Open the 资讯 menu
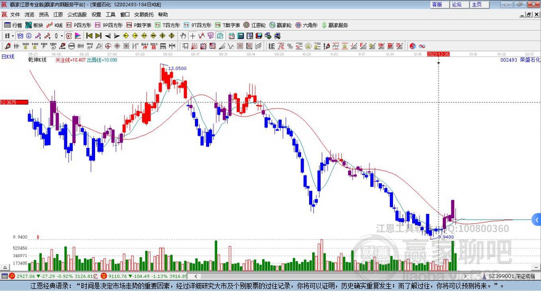 click(x=44, y=14)
